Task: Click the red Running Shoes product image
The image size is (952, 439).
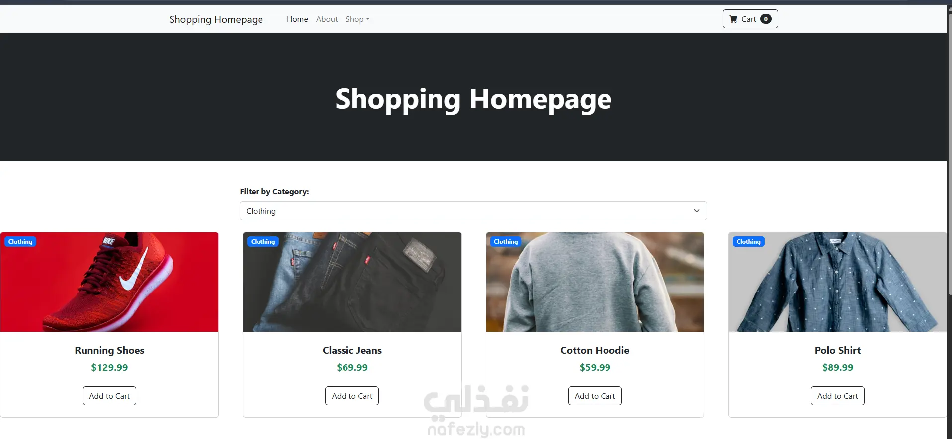Action: click(109, 282)
